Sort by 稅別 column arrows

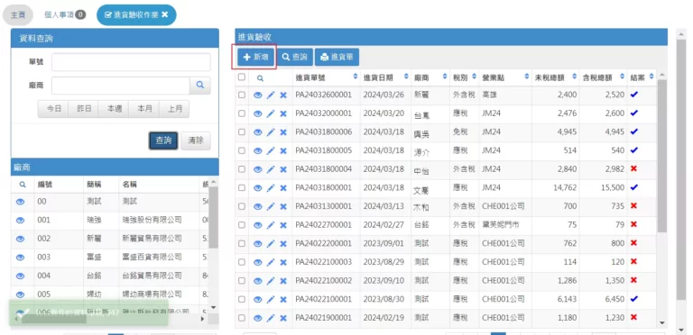(475, 77)
